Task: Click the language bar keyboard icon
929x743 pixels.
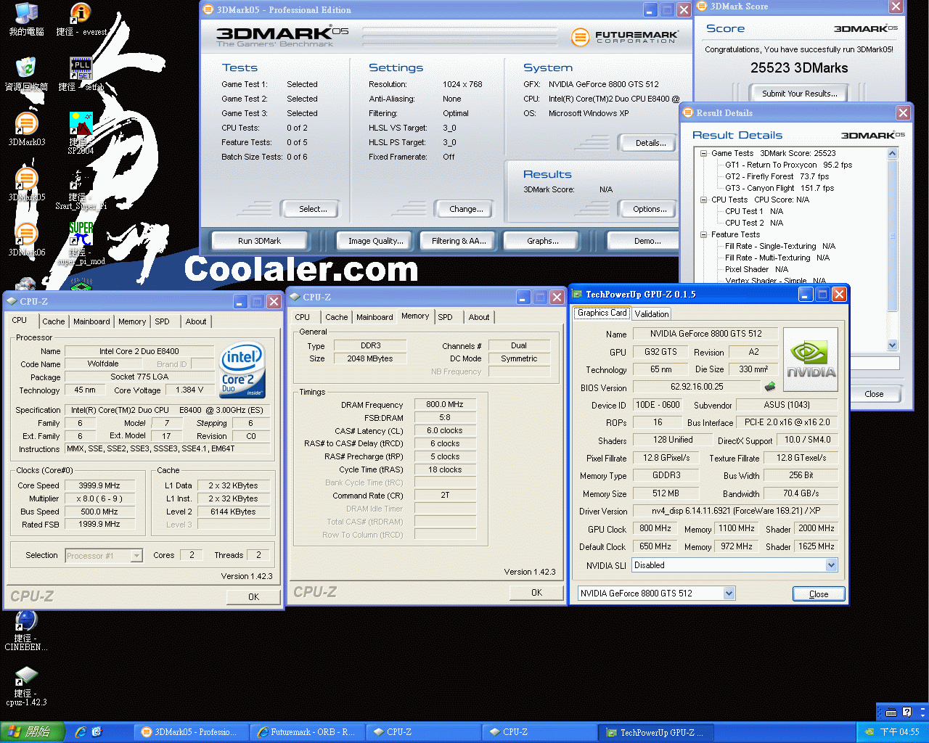Action: click(891, 712)
